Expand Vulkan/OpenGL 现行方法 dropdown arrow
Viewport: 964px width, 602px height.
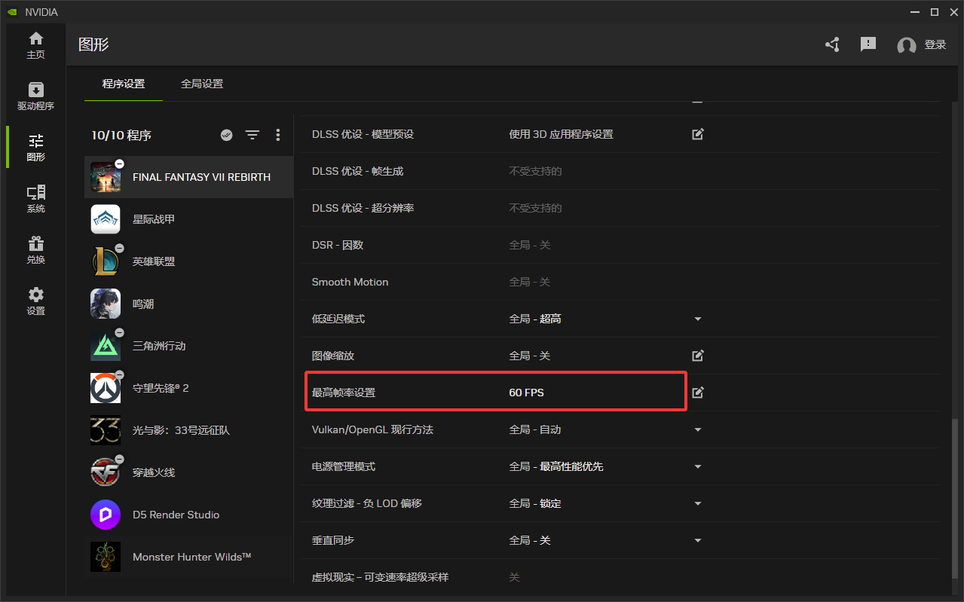coord(698,429)
